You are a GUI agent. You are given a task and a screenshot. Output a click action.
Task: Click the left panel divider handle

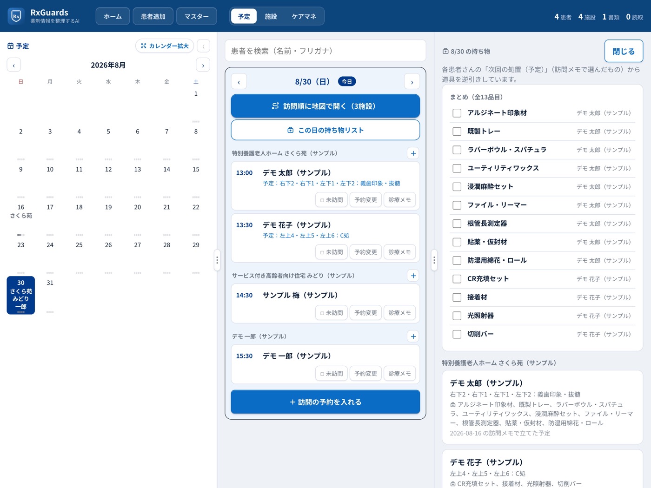[x=217, y=260]
